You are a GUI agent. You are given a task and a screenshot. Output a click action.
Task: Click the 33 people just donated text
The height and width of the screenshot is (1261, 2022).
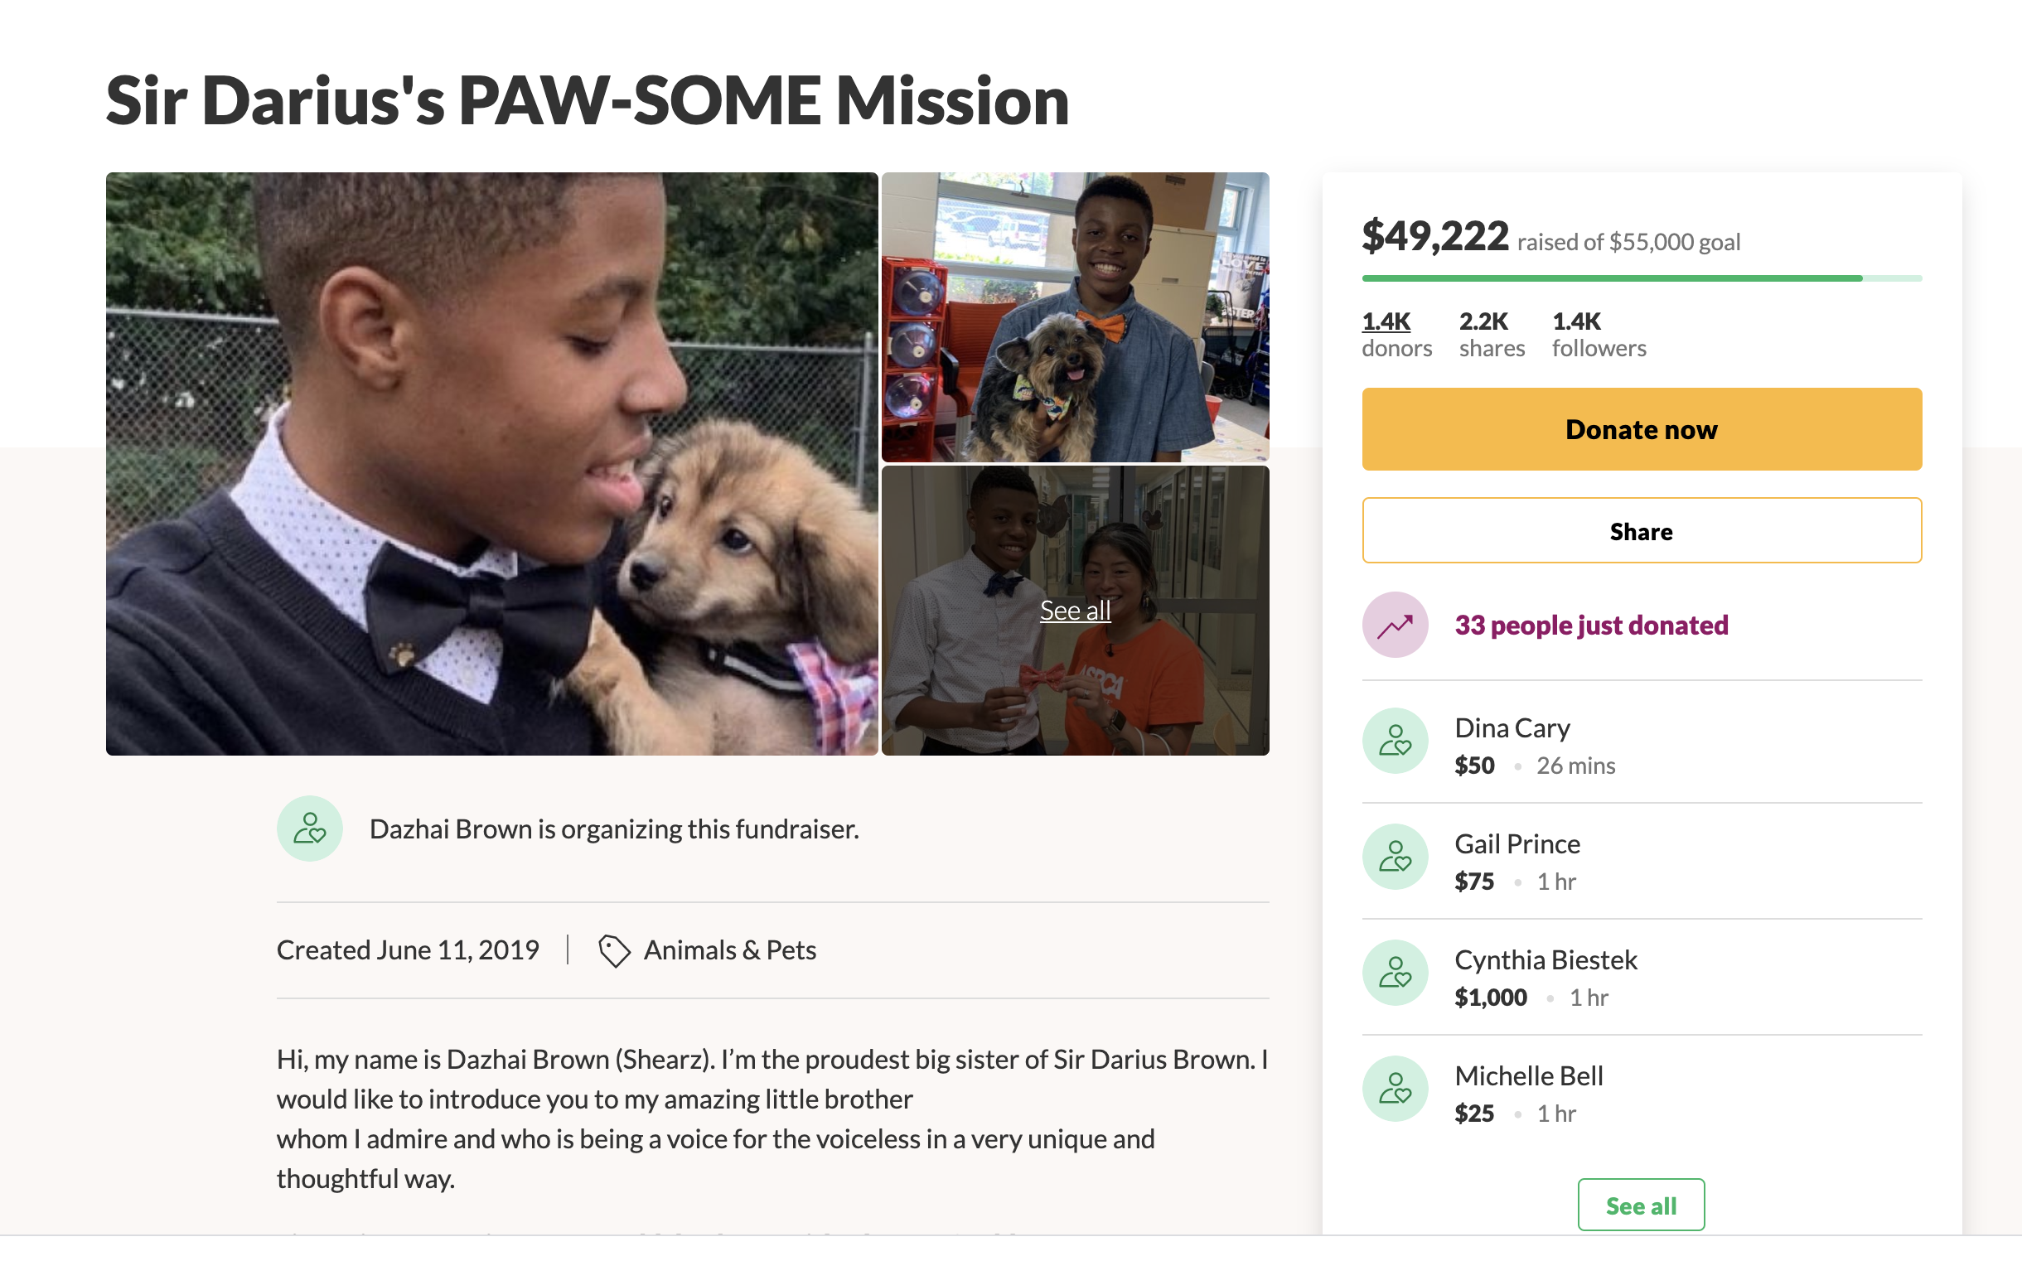coord(1591,626)
